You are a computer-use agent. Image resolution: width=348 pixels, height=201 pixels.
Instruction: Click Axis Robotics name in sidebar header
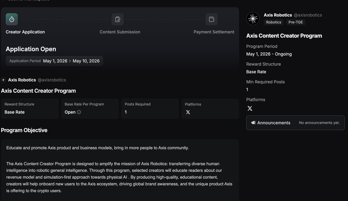(x=278, y=15)
